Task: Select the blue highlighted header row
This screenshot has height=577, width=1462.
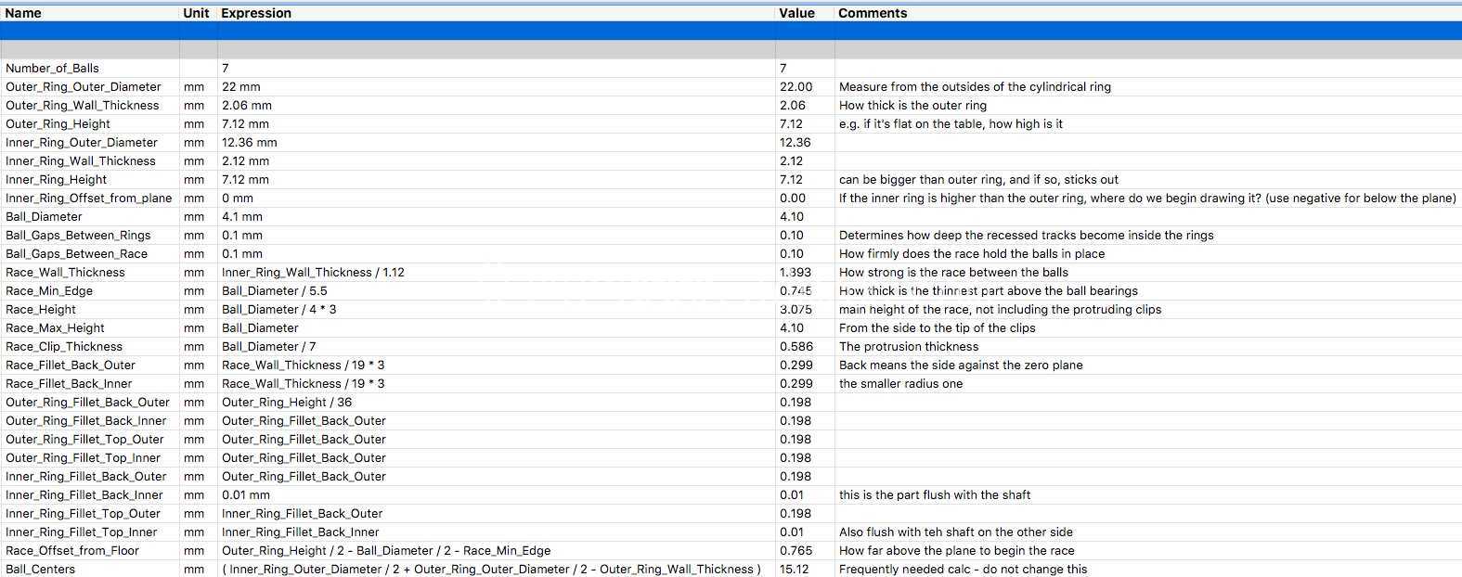Action: (x=731, y=31)
